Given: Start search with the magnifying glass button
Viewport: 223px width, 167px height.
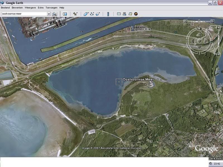Looking at the screenshot, I should (x=54, y=14).
